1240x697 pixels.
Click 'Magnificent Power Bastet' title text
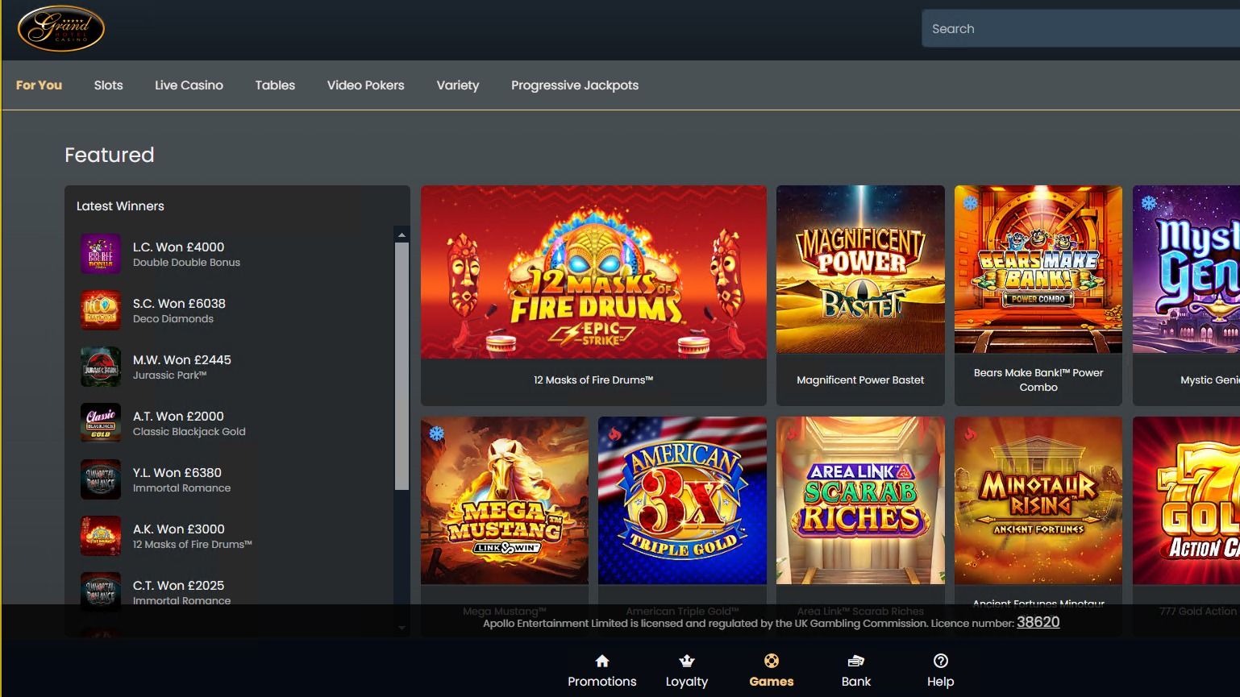coord(860,380)
